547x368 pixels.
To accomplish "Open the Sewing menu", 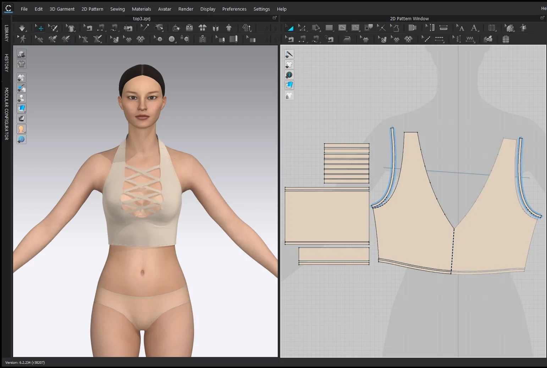I will (117, 9).
